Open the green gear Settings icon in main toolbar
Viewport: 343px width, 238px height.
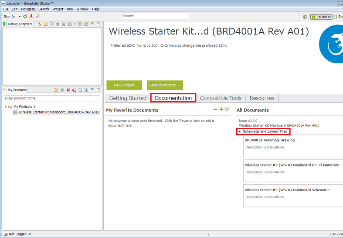click(x=25, y=17)
